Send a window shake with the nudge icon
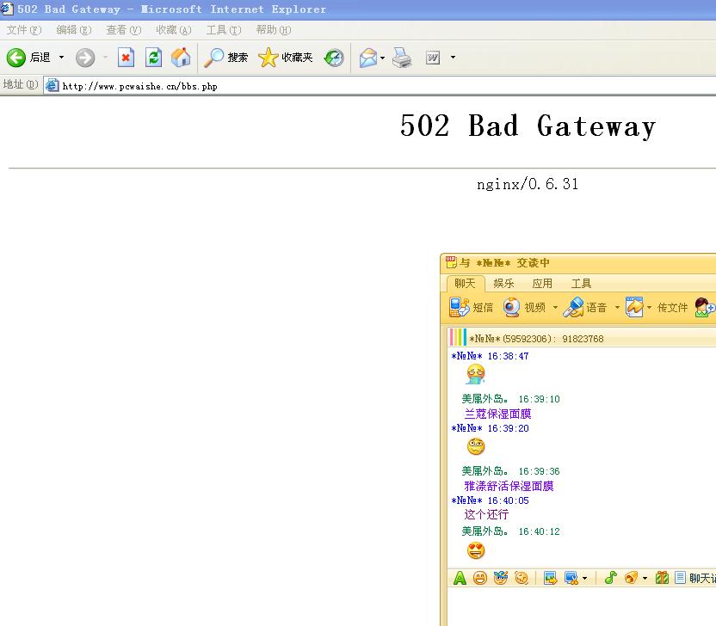 (x=521, y=578)
